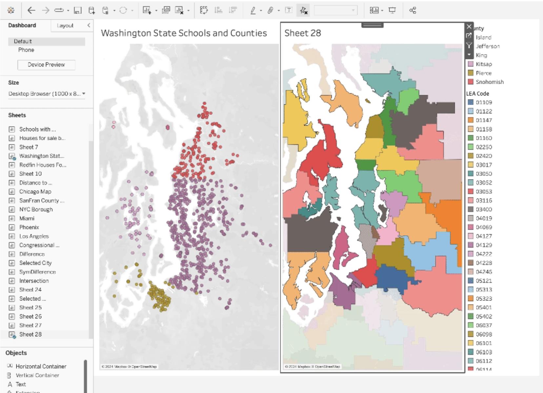Image resolution: width=543 pixels, height=393 pixels.
Task: Switch to the Dashboard tab
Action: point(22,25)
